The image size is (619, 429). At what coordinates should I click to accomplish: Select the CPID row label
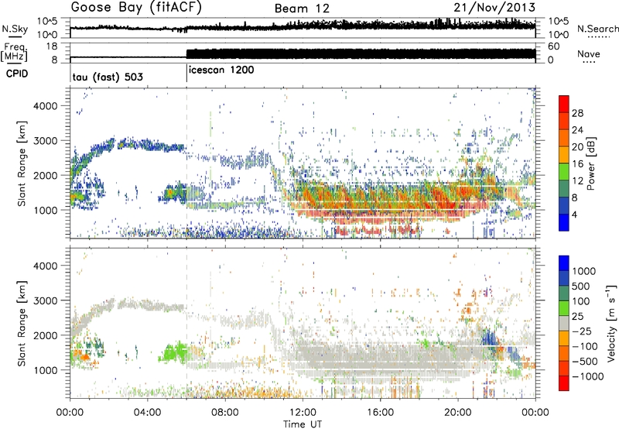17,74
